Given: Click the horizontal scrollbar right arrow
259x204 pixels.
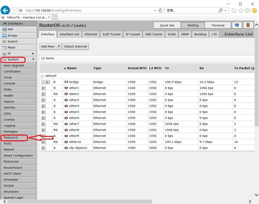Looking at the screenshot, I should 250,201.
